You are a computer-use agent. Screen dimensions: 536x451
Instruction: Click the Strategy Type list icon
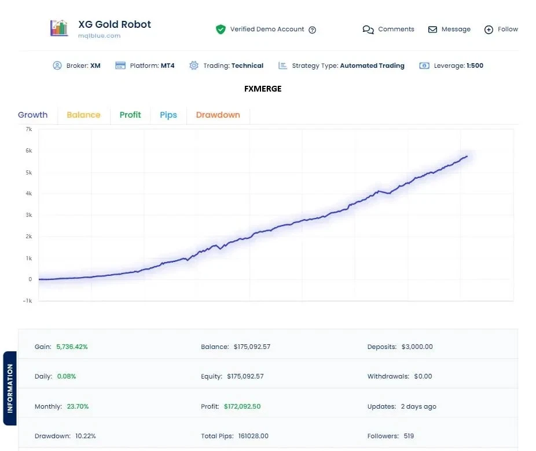tap(282, 66)
